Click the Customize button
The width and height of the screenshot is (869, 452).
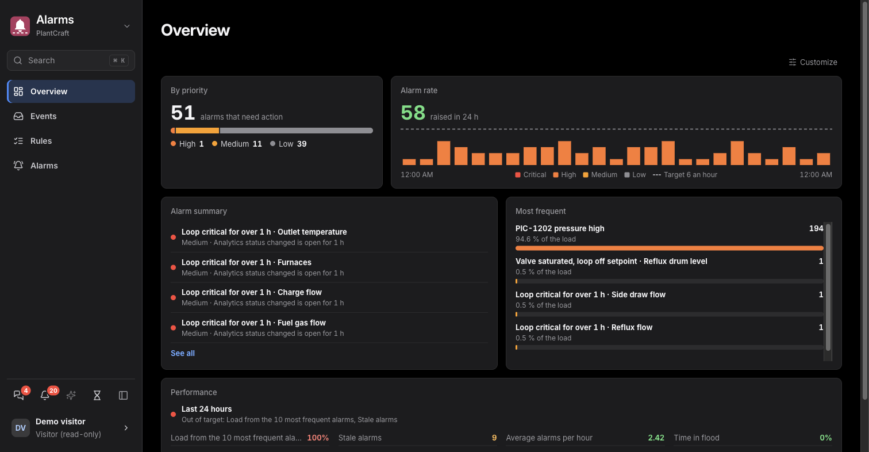point(813,62)
